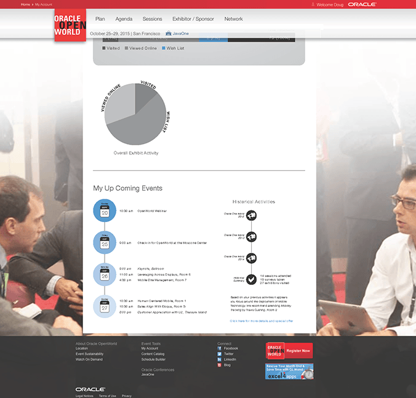Click the Oracle OpenWorld red logo

click(70, 25)
